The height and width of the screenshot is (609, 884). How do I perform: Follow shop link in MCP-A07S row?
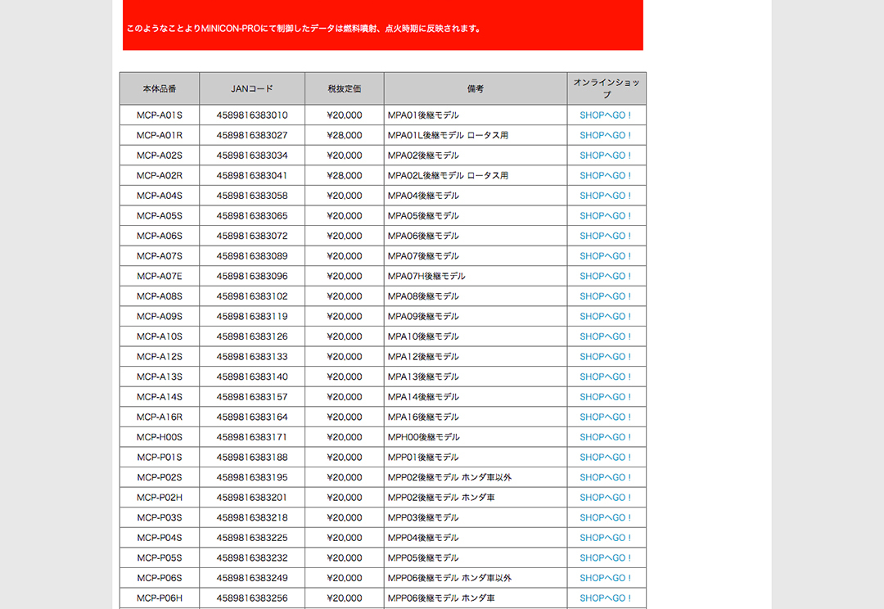tap(606, 256)
